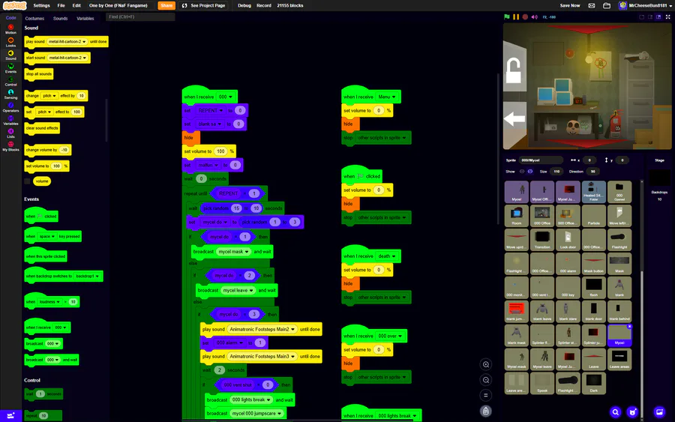Click the Stage pane label

tap(659, 160)
